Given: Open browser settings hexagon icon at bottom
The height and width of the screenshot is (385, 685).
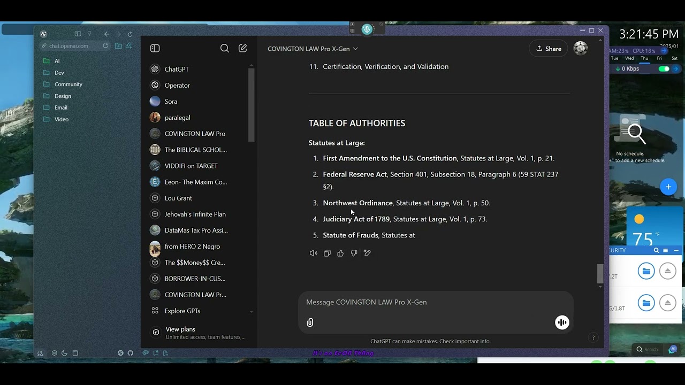Looking at the screenshot, I should pyautogui.click(x=55, y=353).
